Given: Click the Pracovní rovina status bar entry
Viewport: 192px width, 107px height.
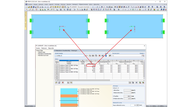Looking at the screenshot, I should click(29, 106).
